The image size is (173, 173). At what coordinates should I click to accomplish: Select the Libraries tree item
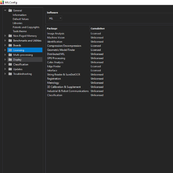point(17,23)
